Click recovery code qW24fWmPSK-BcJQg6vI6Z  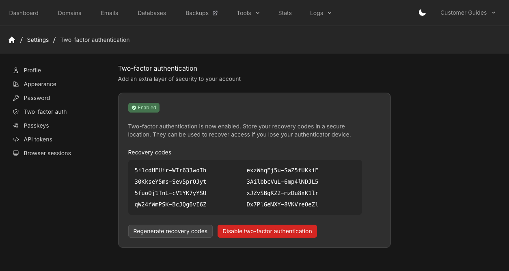coord(170,204)
